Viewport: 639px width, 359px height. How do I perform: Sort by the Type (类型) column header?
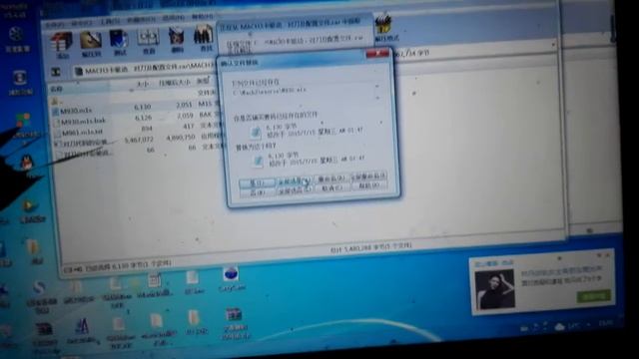[203, 82]
